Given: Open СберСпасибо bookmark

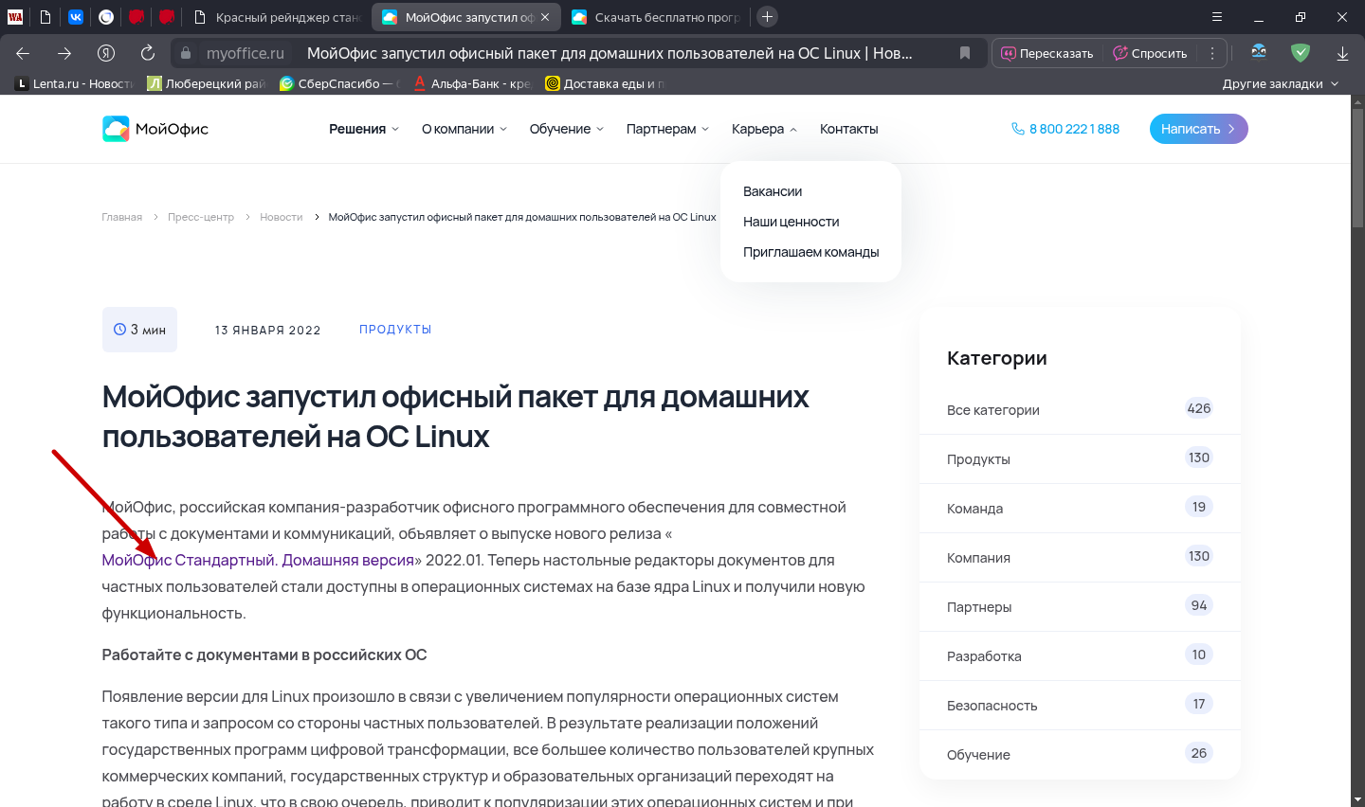Looking at the screenshot, I should (339, 83).
